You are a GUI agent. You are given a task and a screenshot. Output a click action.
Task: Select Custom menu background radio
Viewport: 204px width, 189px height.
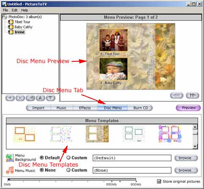click(68, 158)
